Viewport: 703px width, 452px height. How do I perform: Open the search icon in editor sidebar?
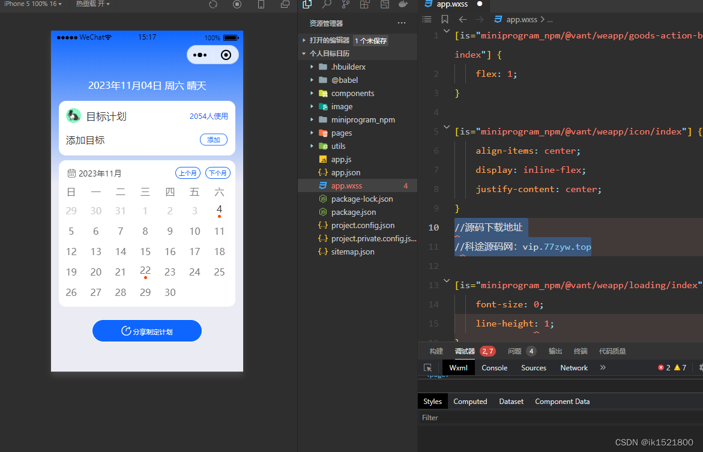click(x=327, y=4)
